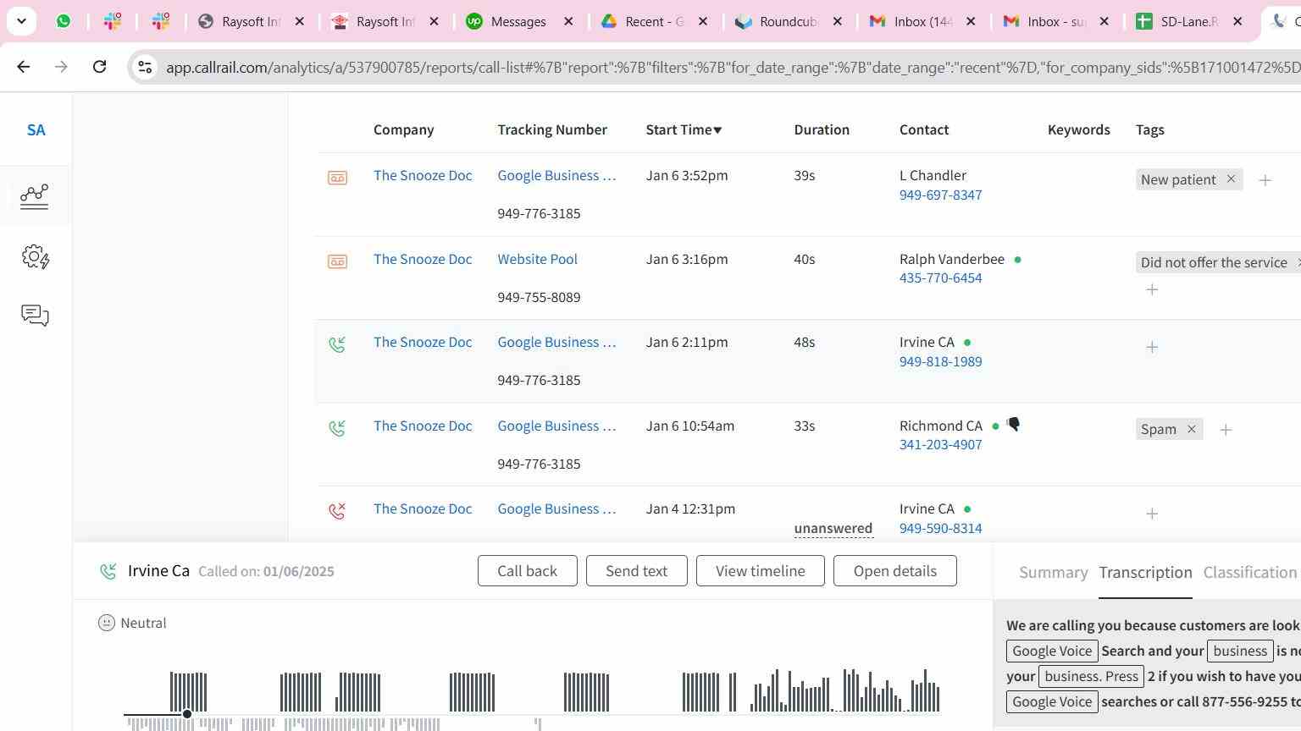Image resolution: width=1301 pixels, height=731 pixels.
Task: Add another tag to Ralph Vanderbee call
Action: pos(1152,290)
